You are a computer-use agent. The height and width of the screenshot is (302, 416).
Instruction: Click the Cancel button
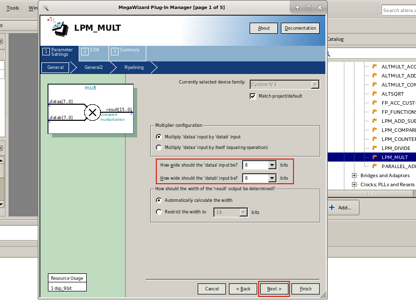click(212, 289)
